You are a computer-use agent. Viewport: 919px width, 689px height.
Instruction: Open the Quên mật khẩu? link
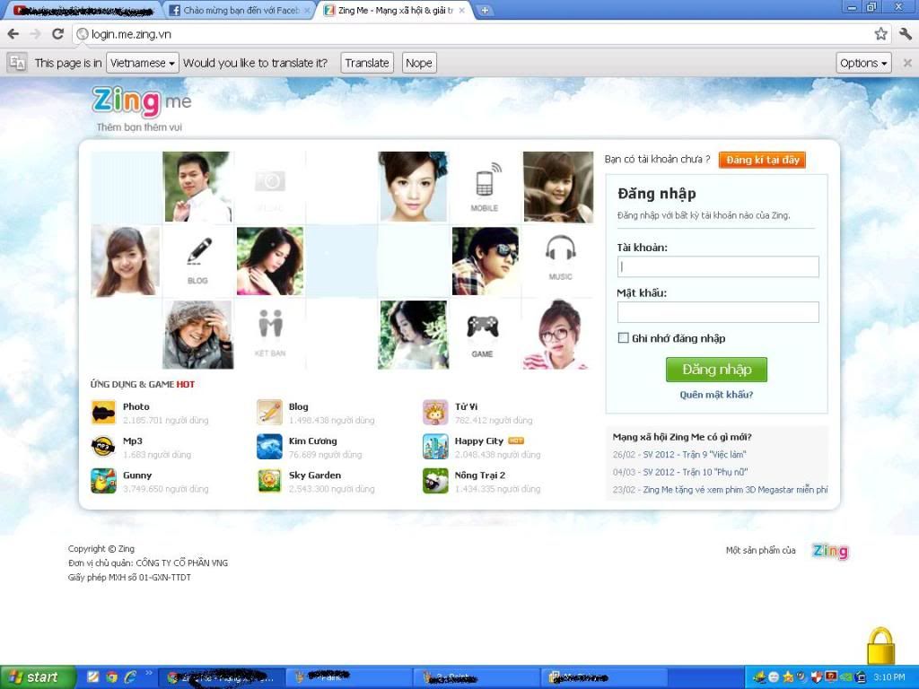[x=716, y=395]
